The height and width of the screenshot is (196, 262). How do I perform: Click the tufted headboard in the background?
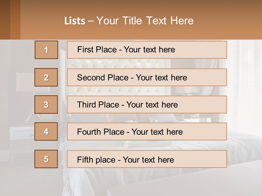click(115, 64)
